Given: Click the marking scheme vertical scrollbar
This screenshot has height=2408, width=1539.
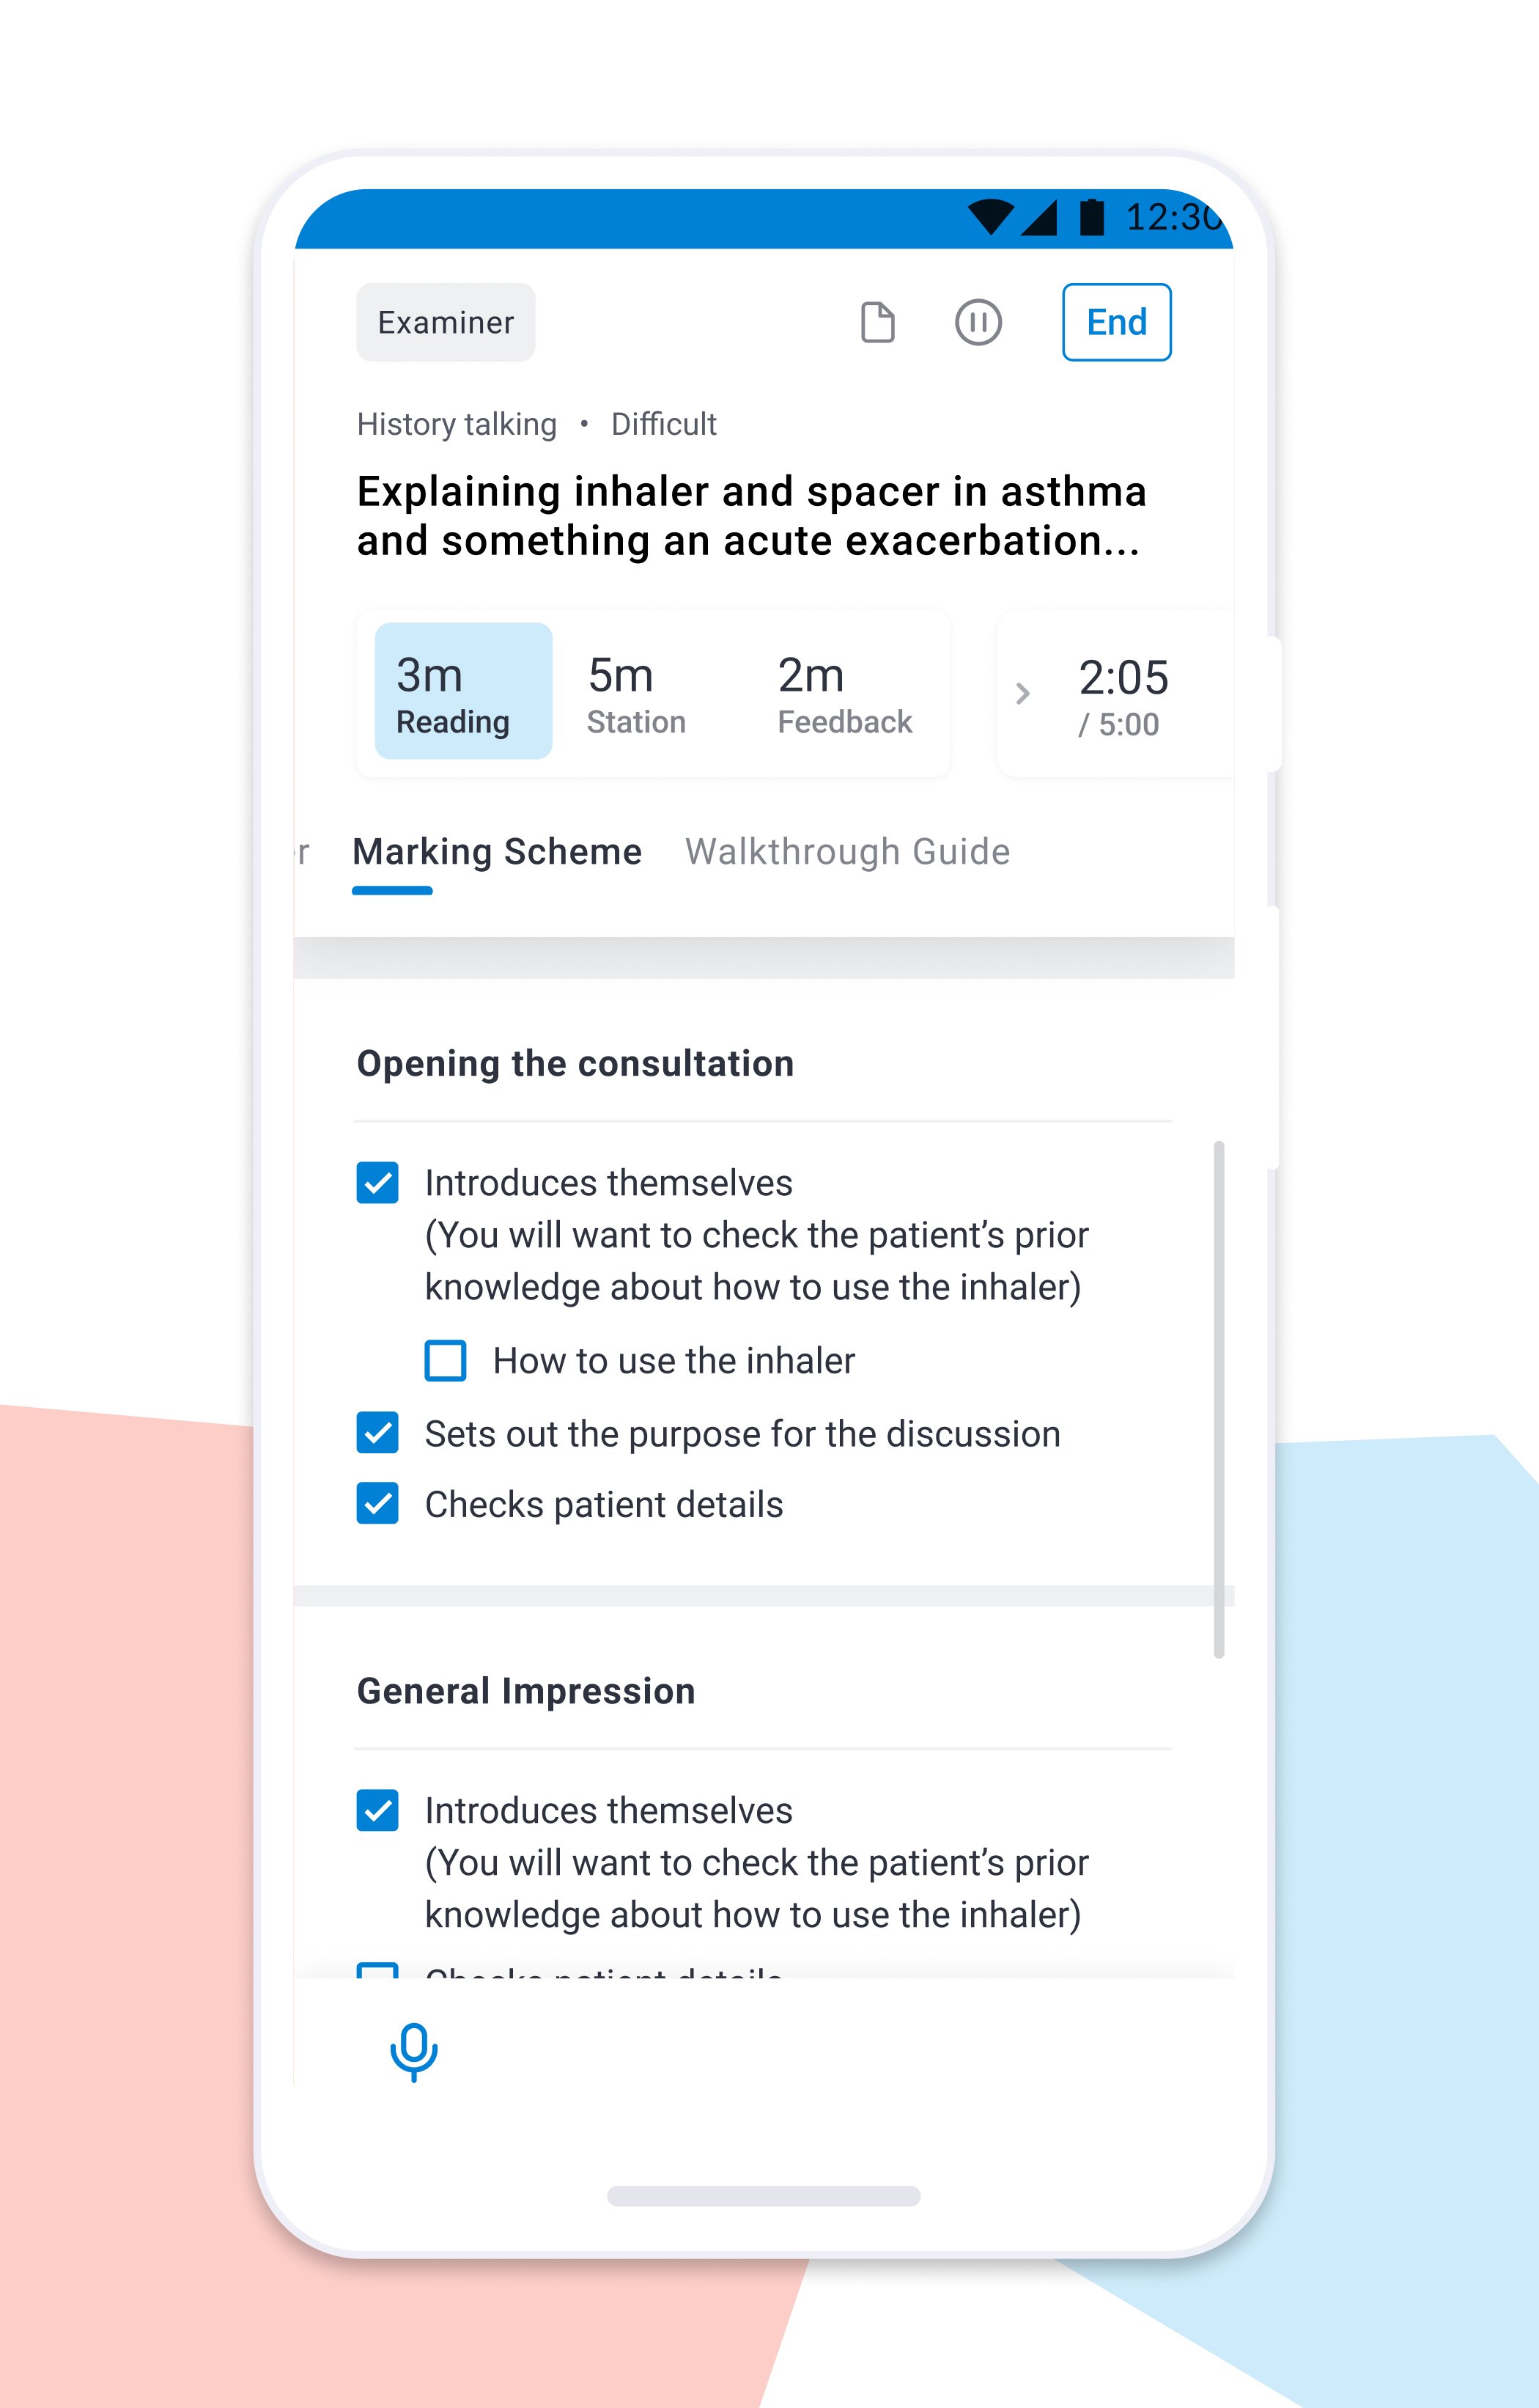Looking at the screenshot, I should (x=1218, y=1398).
